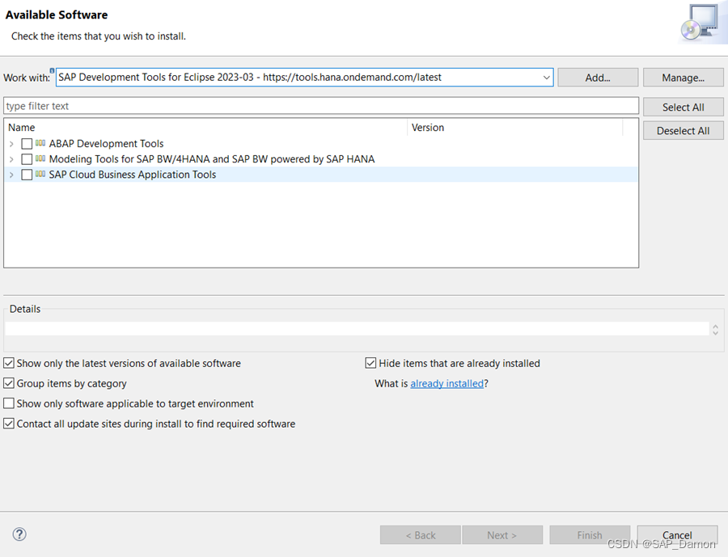Check the SAP Cloud Business Application Tools checkbox

[x=27, y=175]
